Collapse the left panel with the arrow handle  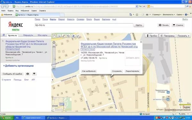click(x=52, y=80)
